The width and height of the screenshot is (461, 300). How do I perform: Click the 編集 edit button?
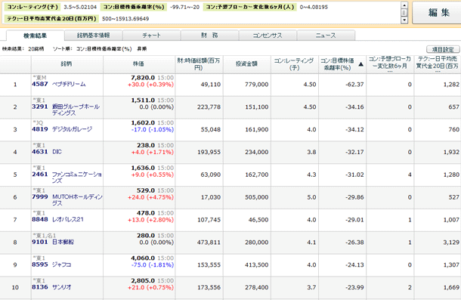[438, 13]
